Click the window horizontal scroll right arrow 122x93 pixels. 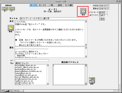pyautogui.click(x=117, y=91)
